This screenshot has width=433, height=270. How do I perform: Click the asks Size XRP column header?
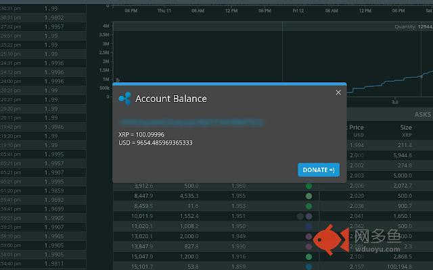click(406, 130)
